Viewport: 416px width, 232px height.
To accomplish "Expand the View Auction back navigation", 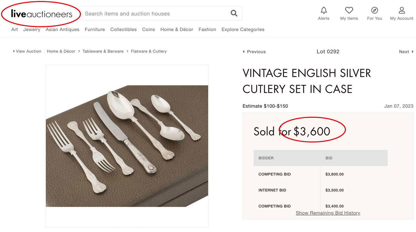I will point(27,51).
